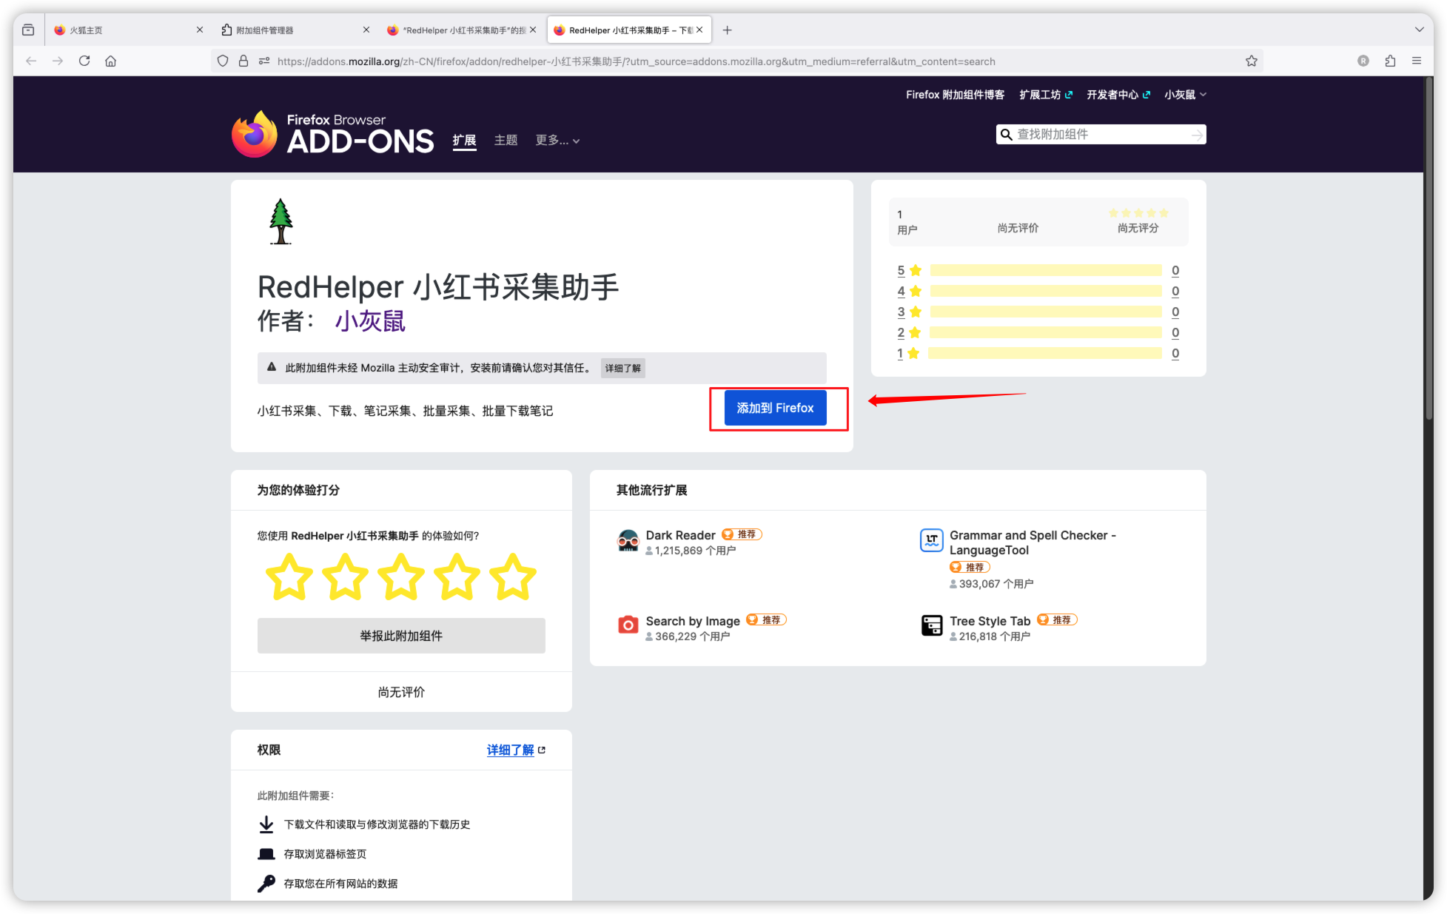Open the extensions puzzle icon

tap(1390, 61)
